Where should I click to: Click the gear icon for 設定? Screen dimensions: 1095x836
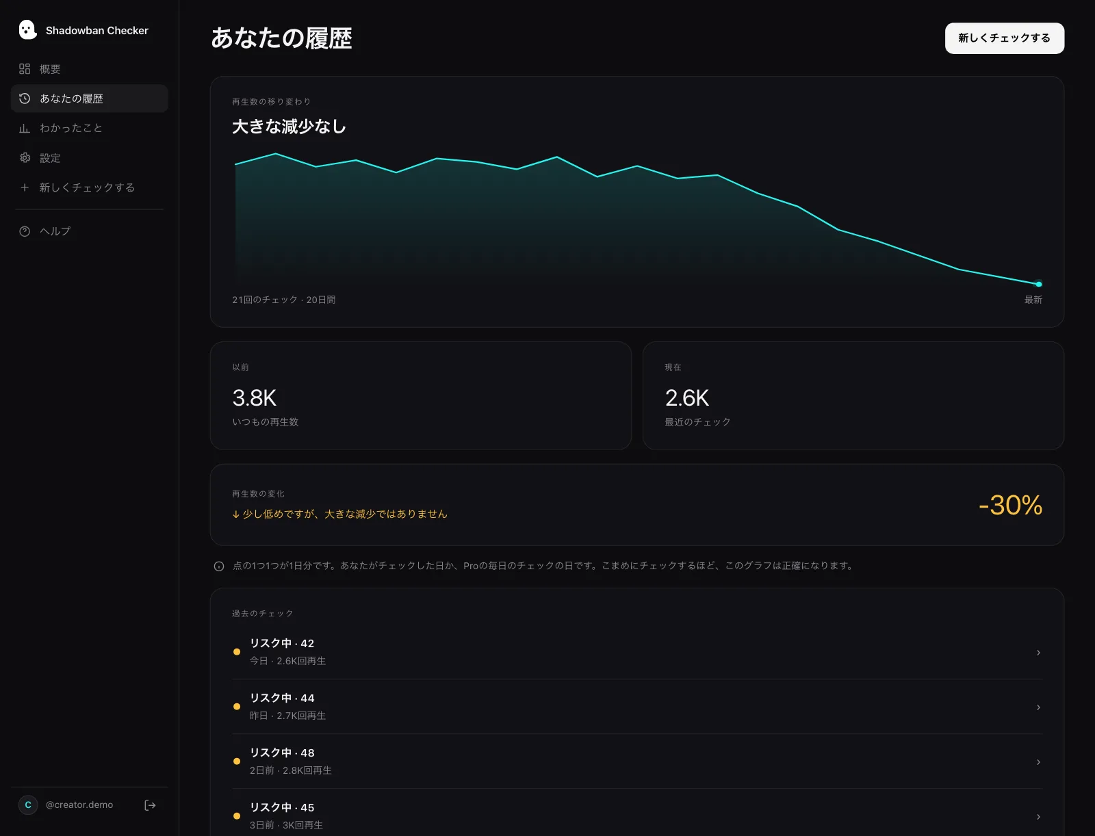click(25, 158)
